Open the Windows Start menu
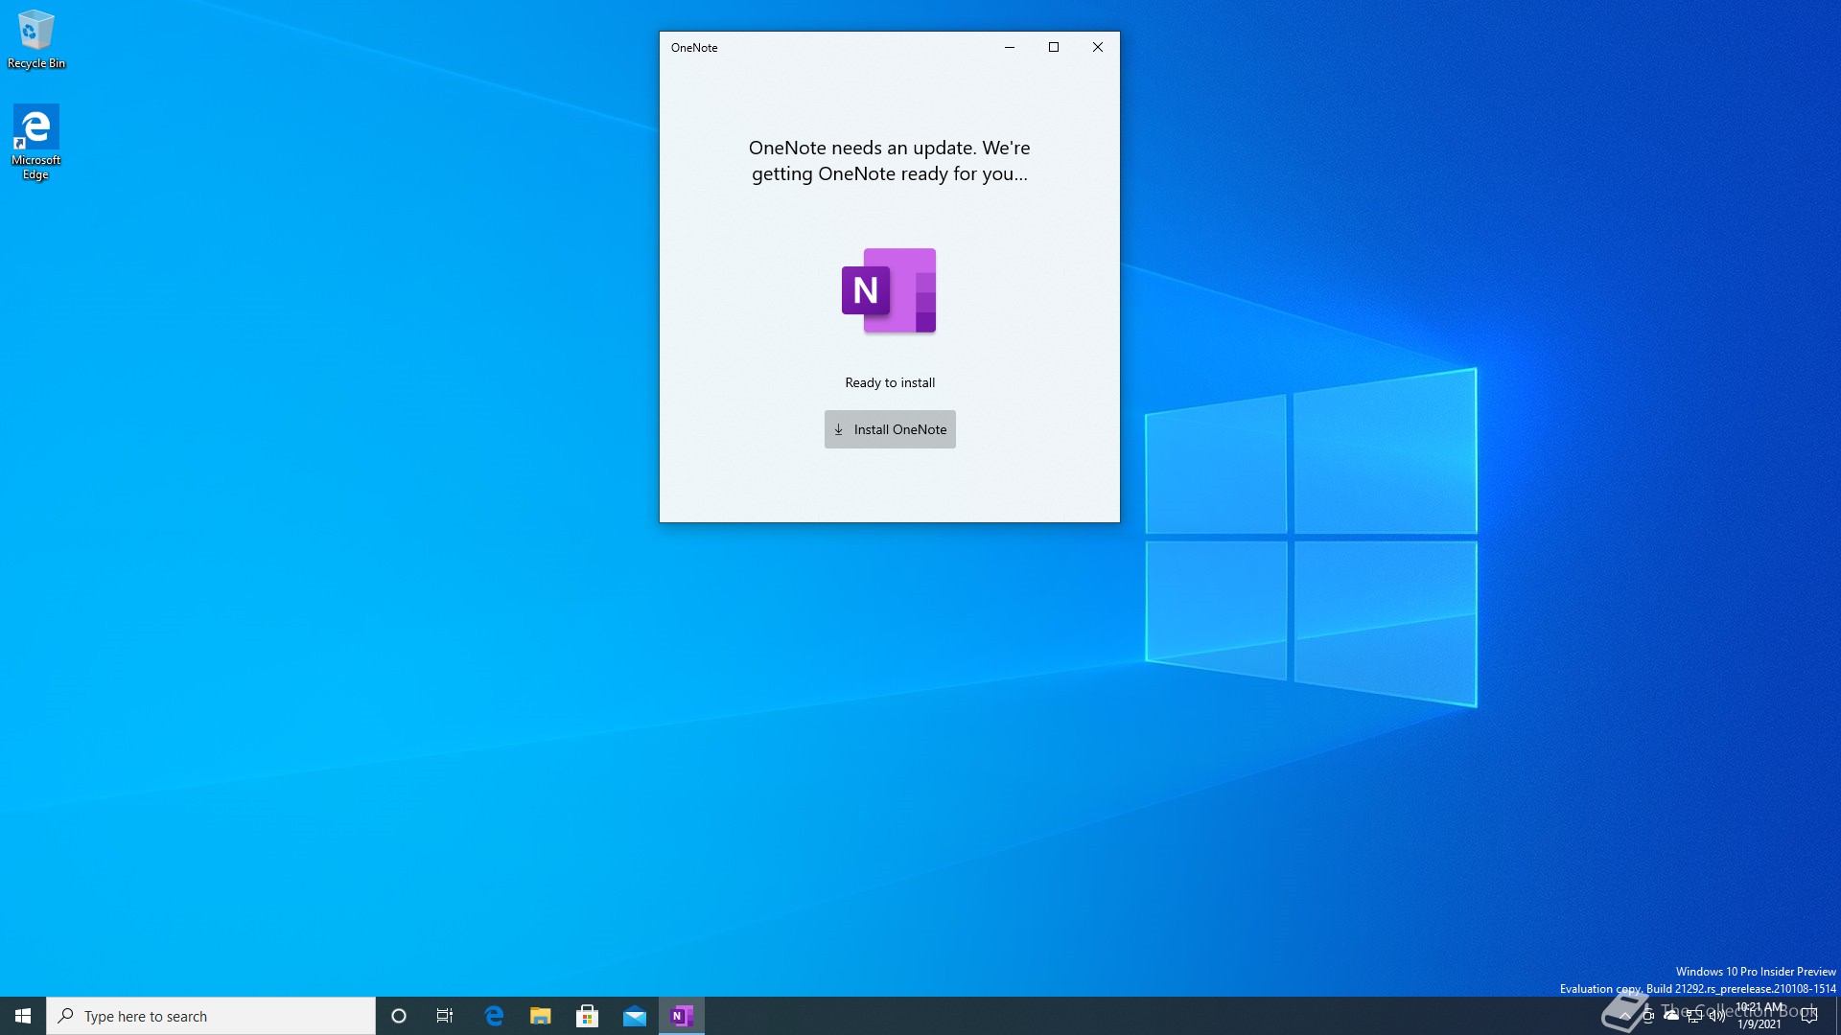 point(23,1016)
